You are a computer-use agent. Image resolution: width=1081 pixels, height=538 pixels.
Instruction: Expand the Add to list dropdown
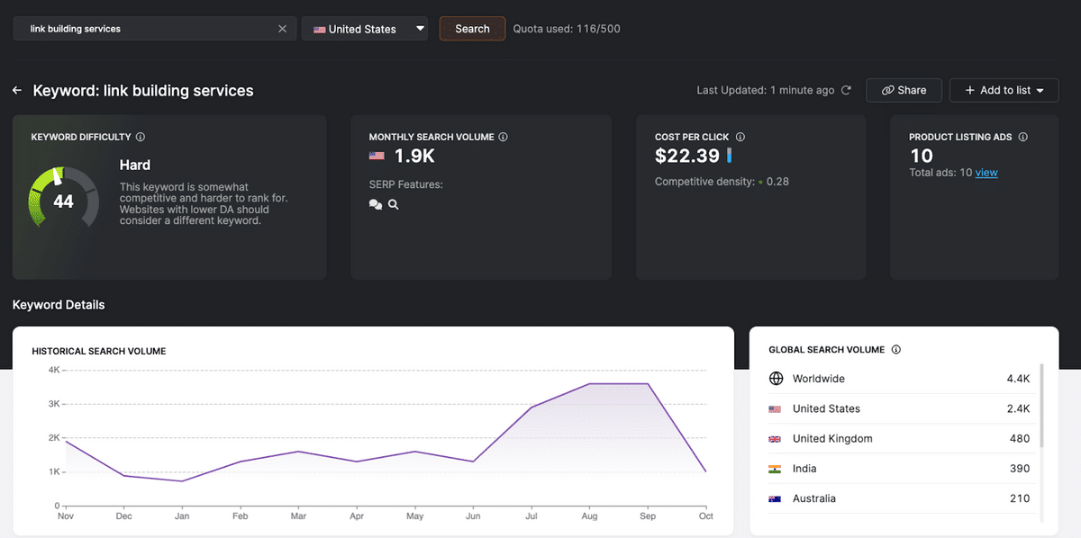coord(1004,90)
